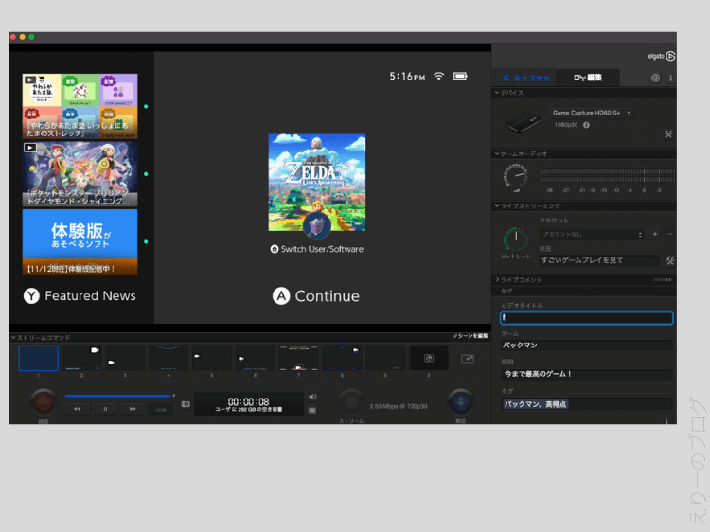This screenshot has height=532, width=710.
Task: Select stream command scene 6
Action: point(256,358)
